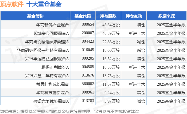Click the 持仓变动 column header
Image resolution: width=187 pixels, height=114 pixels.
pyautogui.click(x=134, y=16)
